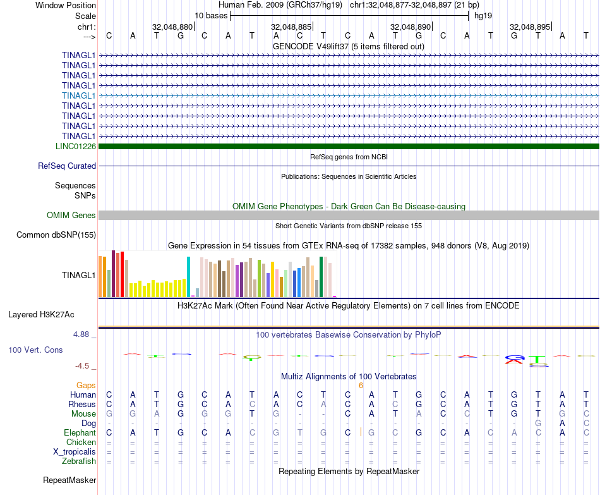
Task: Click the Multiz Alignments of 100 Vertebrates title
Action: point(349,377)
